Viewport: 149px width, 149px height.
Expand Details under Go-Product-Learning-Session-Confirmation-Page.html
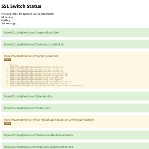[8, 124]
